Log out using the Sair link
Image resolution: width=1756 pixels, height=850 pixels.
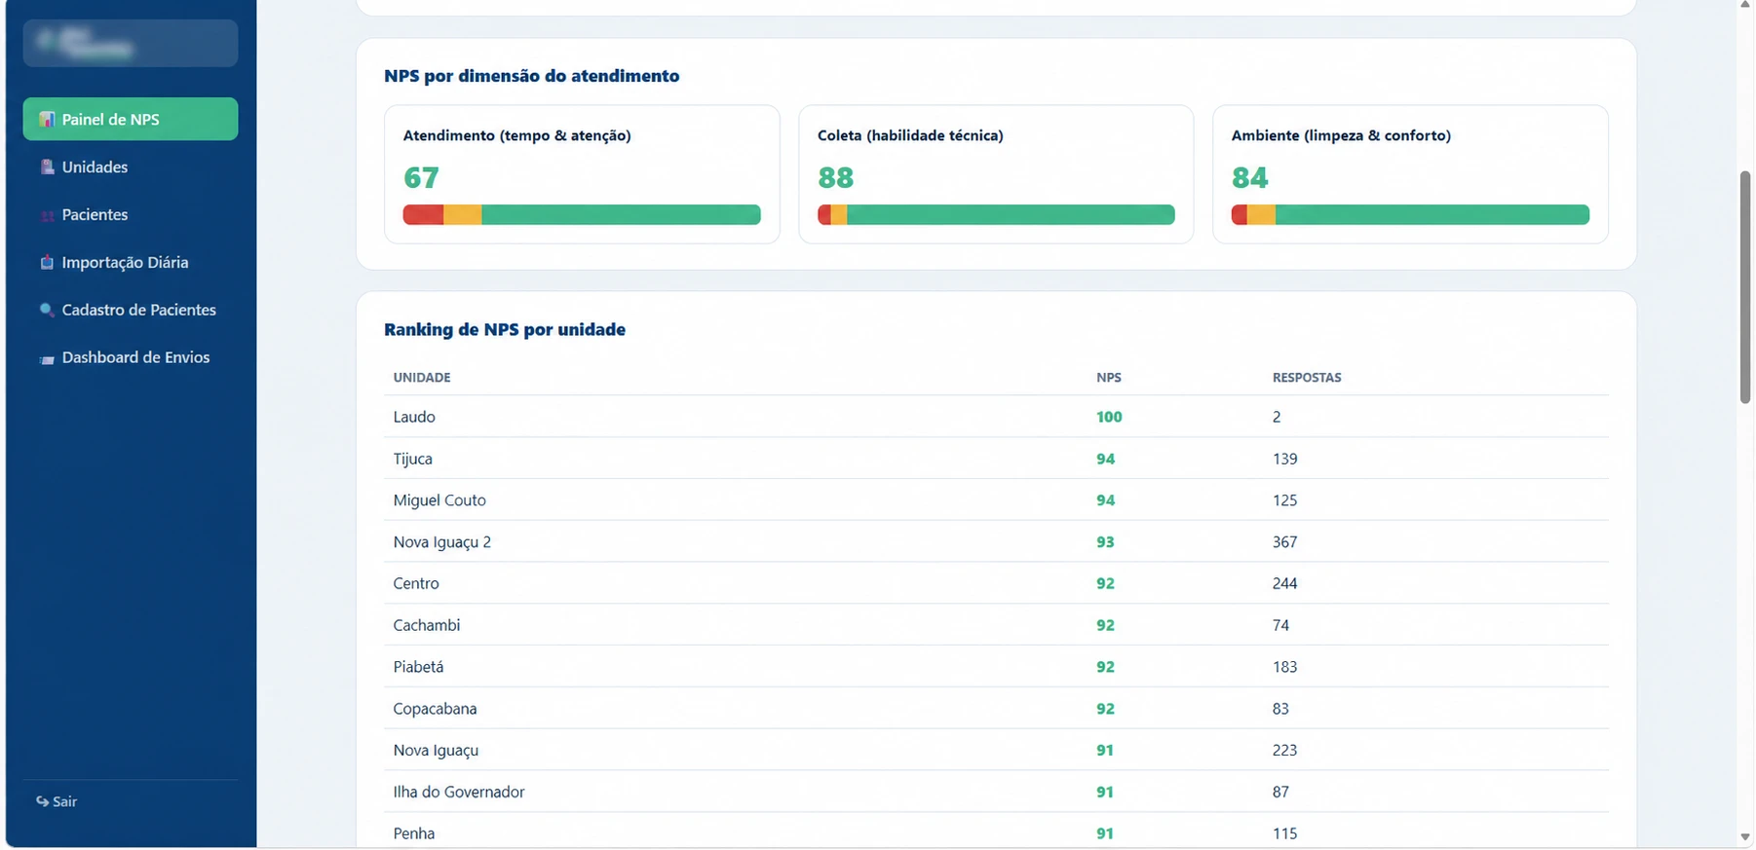57,801
